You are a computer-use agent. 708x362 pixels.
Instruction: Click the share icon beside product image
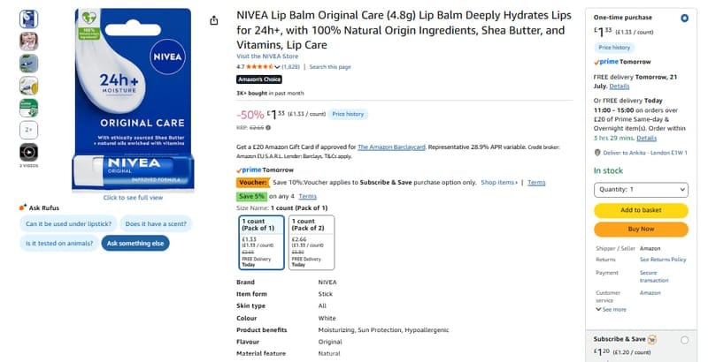coord(214,20)
